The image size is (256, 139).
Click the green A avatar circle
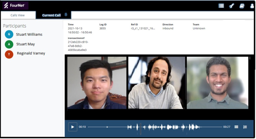pyautogui.click(x=9, y=44)
